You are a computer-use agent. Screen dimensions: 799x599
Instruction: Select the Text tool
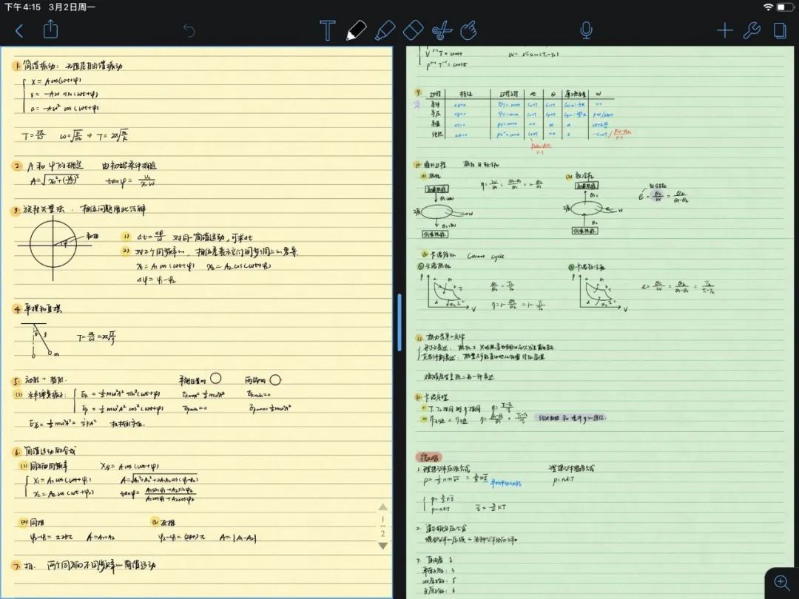click(327, 30)
